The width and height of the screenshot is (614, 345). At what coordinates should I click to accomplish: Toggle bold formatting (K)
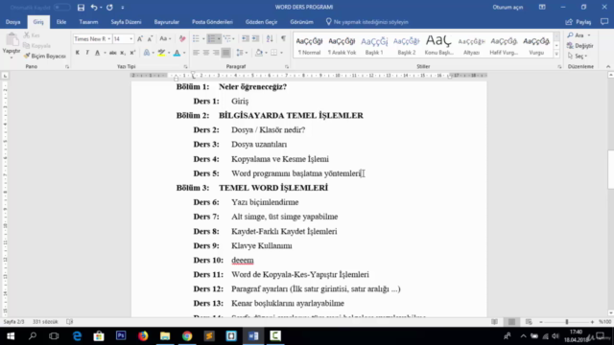78,53
